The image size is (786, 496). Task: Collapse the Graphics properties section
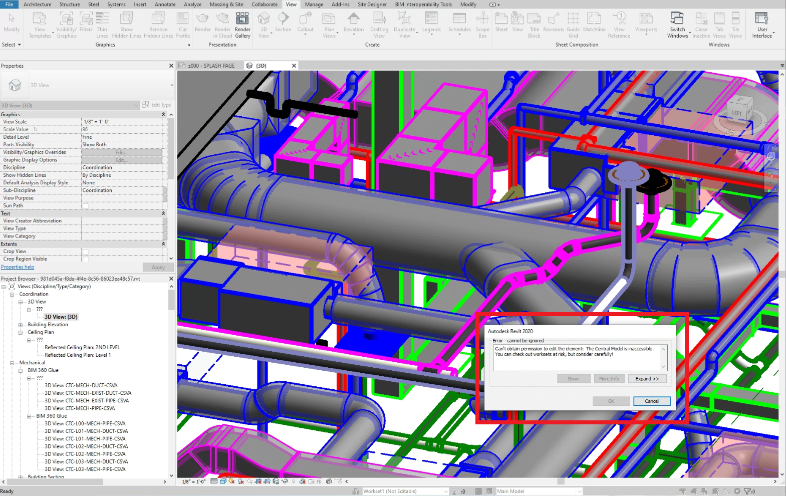[163, 115]
